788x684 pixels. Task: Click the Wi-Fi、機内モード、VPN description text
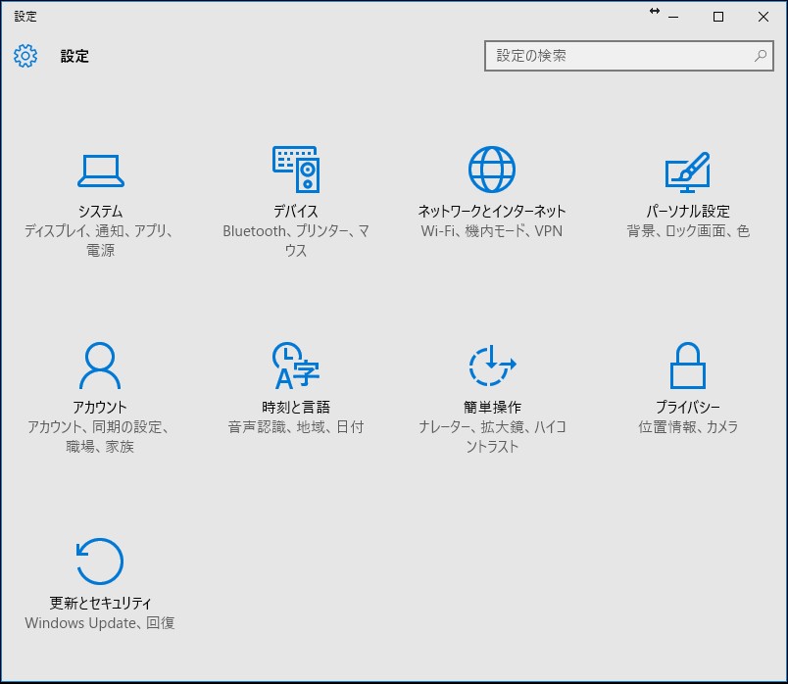pos(490,231)
